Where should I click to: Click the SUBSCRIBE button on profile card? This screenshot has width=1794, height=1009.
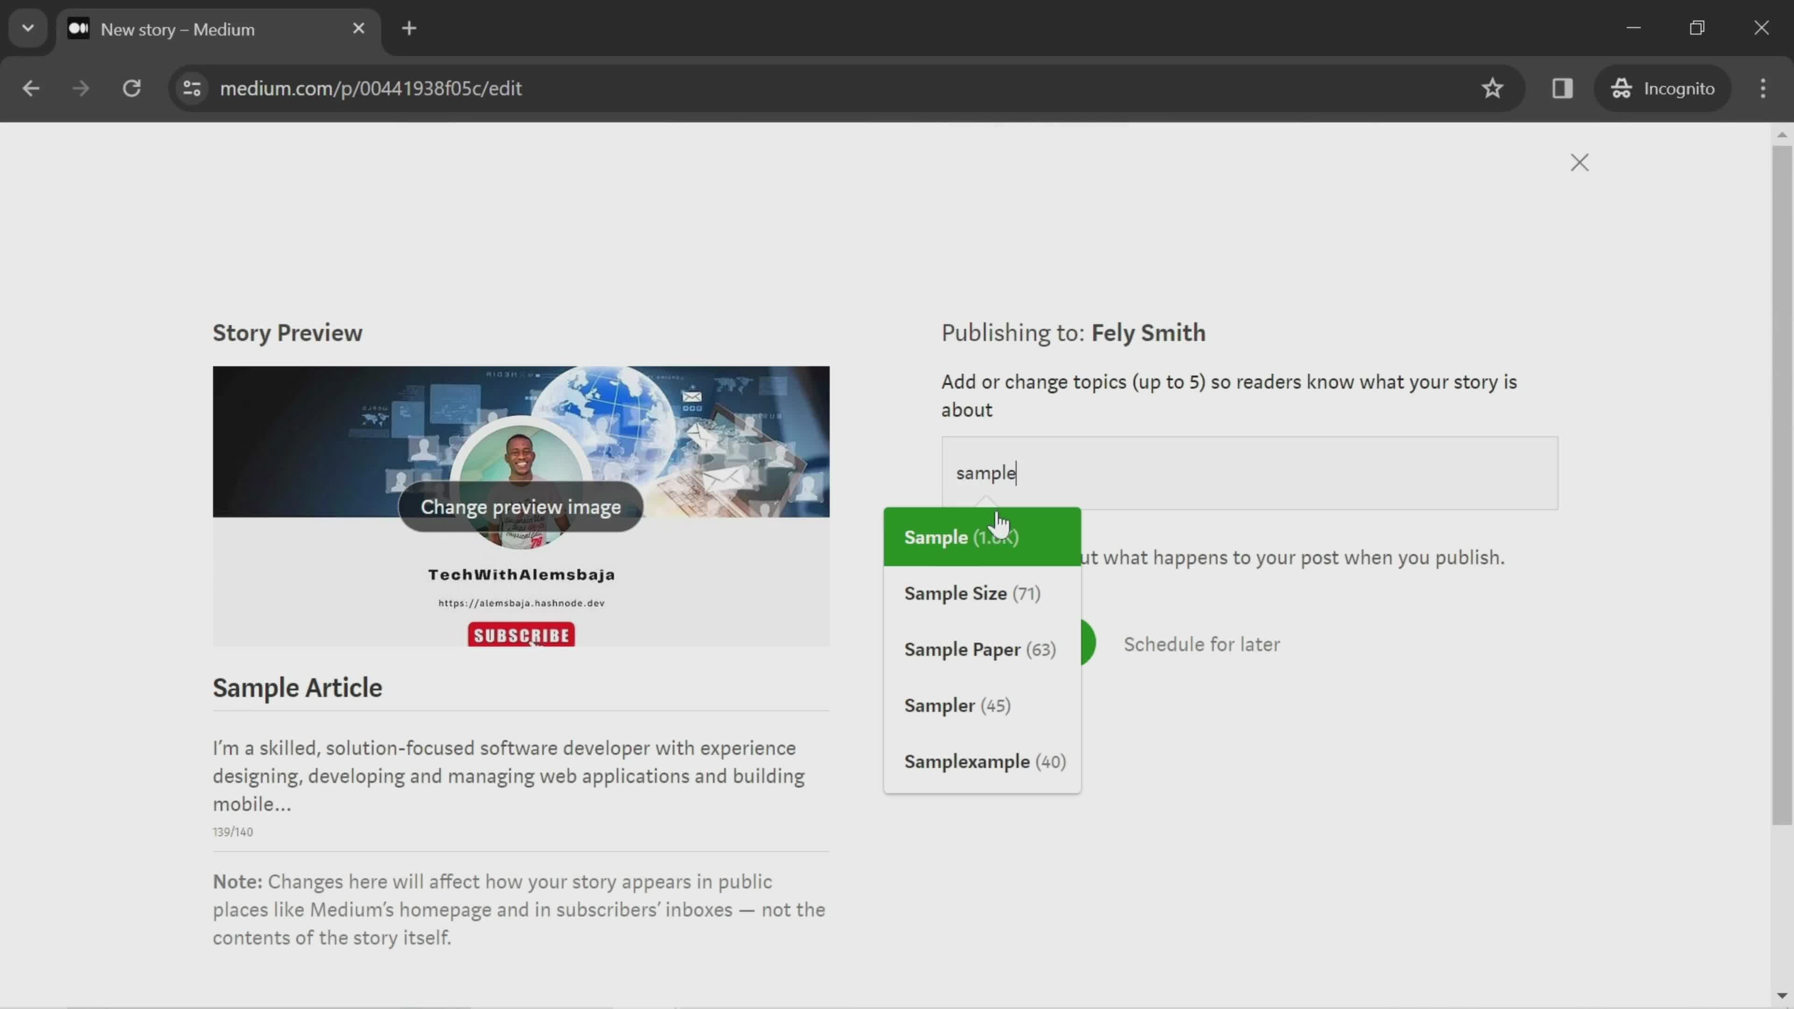(521, 634)
